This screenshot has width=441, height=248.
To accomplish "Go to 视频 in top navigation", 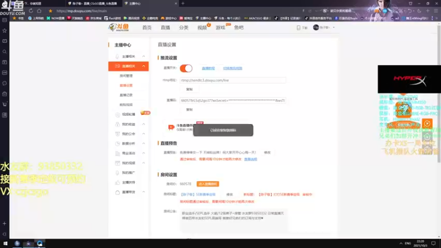I will (202, 28).
